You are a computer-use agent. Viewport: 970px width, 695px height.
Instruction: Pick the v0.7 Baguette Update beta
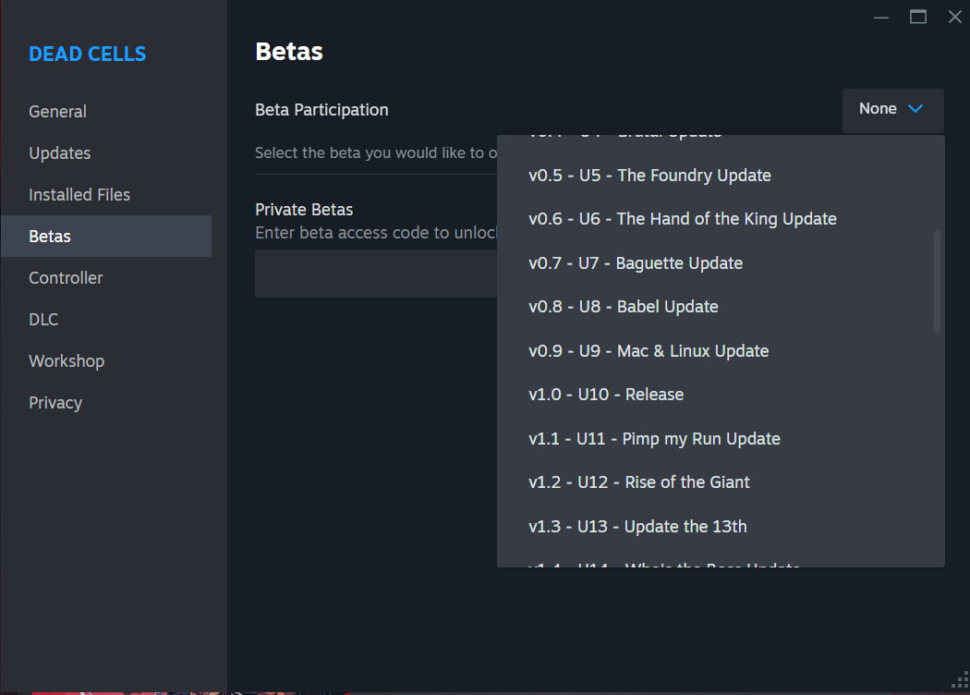click(636, 263)
